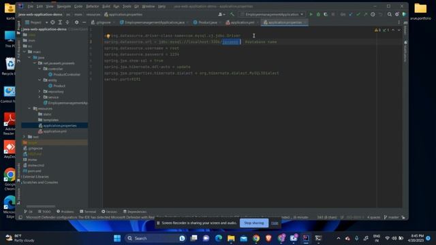Switch to EmployeemanagementApplication.java tab

[155, 22]
